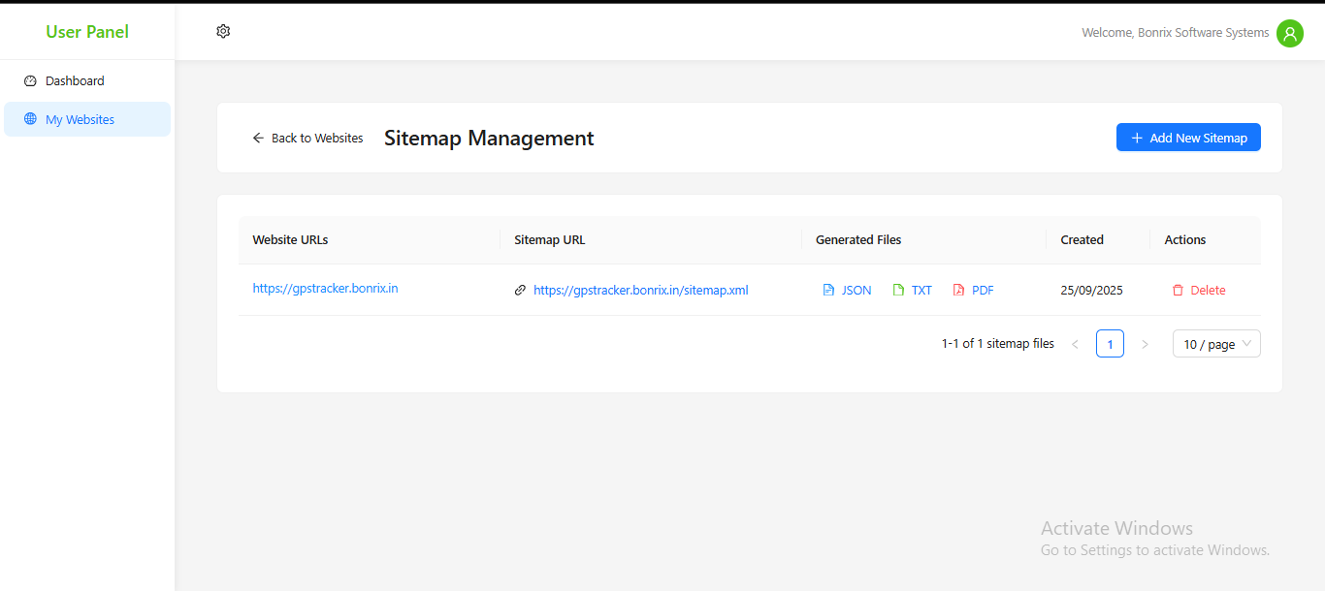Click the green user avatar icon
1325x591 pixels.
[1289, 33]
